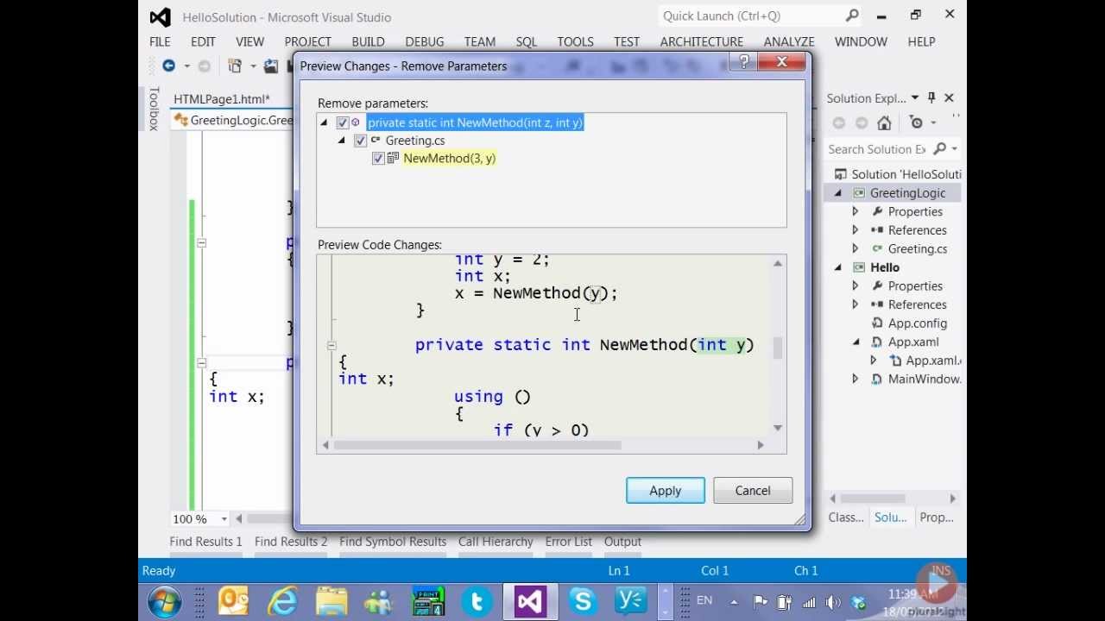Open the EDIT menu
The height and width of the screenshot is (621, 1105).
pyautogui.click(x=203, y=41)
